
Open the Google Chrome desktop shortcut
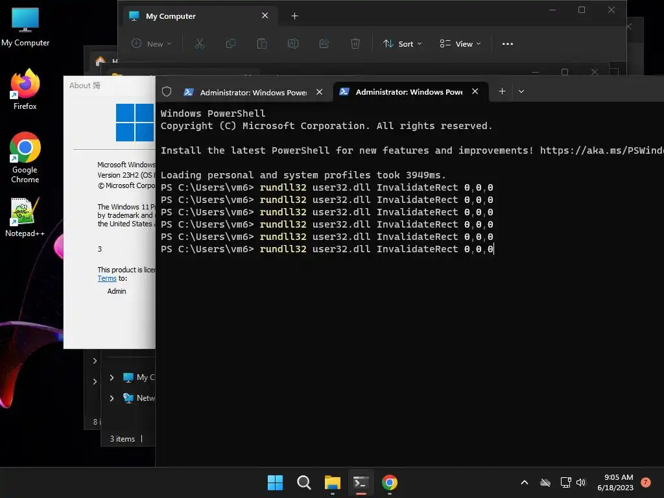point(25,157)
